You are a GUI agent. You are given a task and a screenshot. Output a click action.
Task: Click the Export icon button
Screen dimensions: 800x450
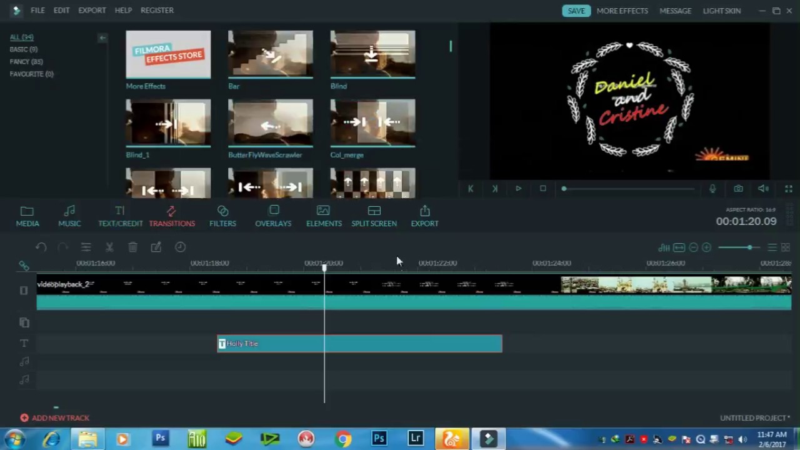pos(424,216)
